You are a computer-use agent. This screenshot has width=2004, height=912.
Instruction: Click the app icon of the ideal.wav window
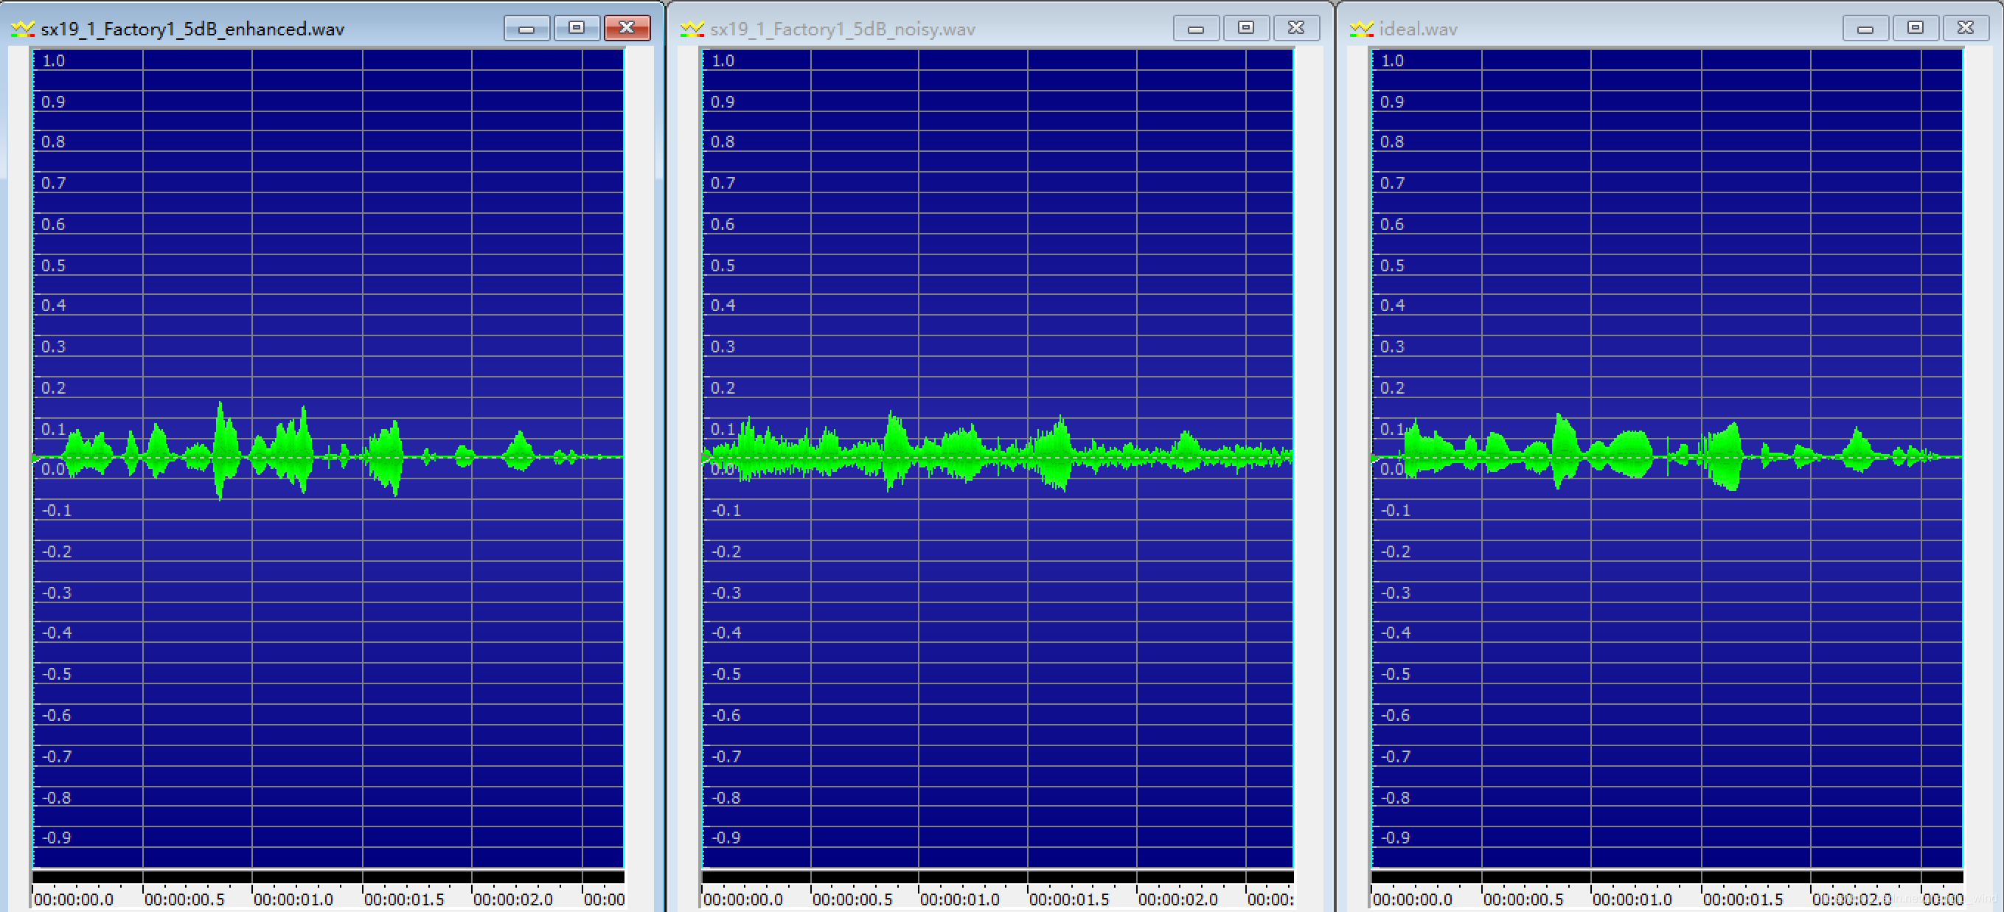1361,29
